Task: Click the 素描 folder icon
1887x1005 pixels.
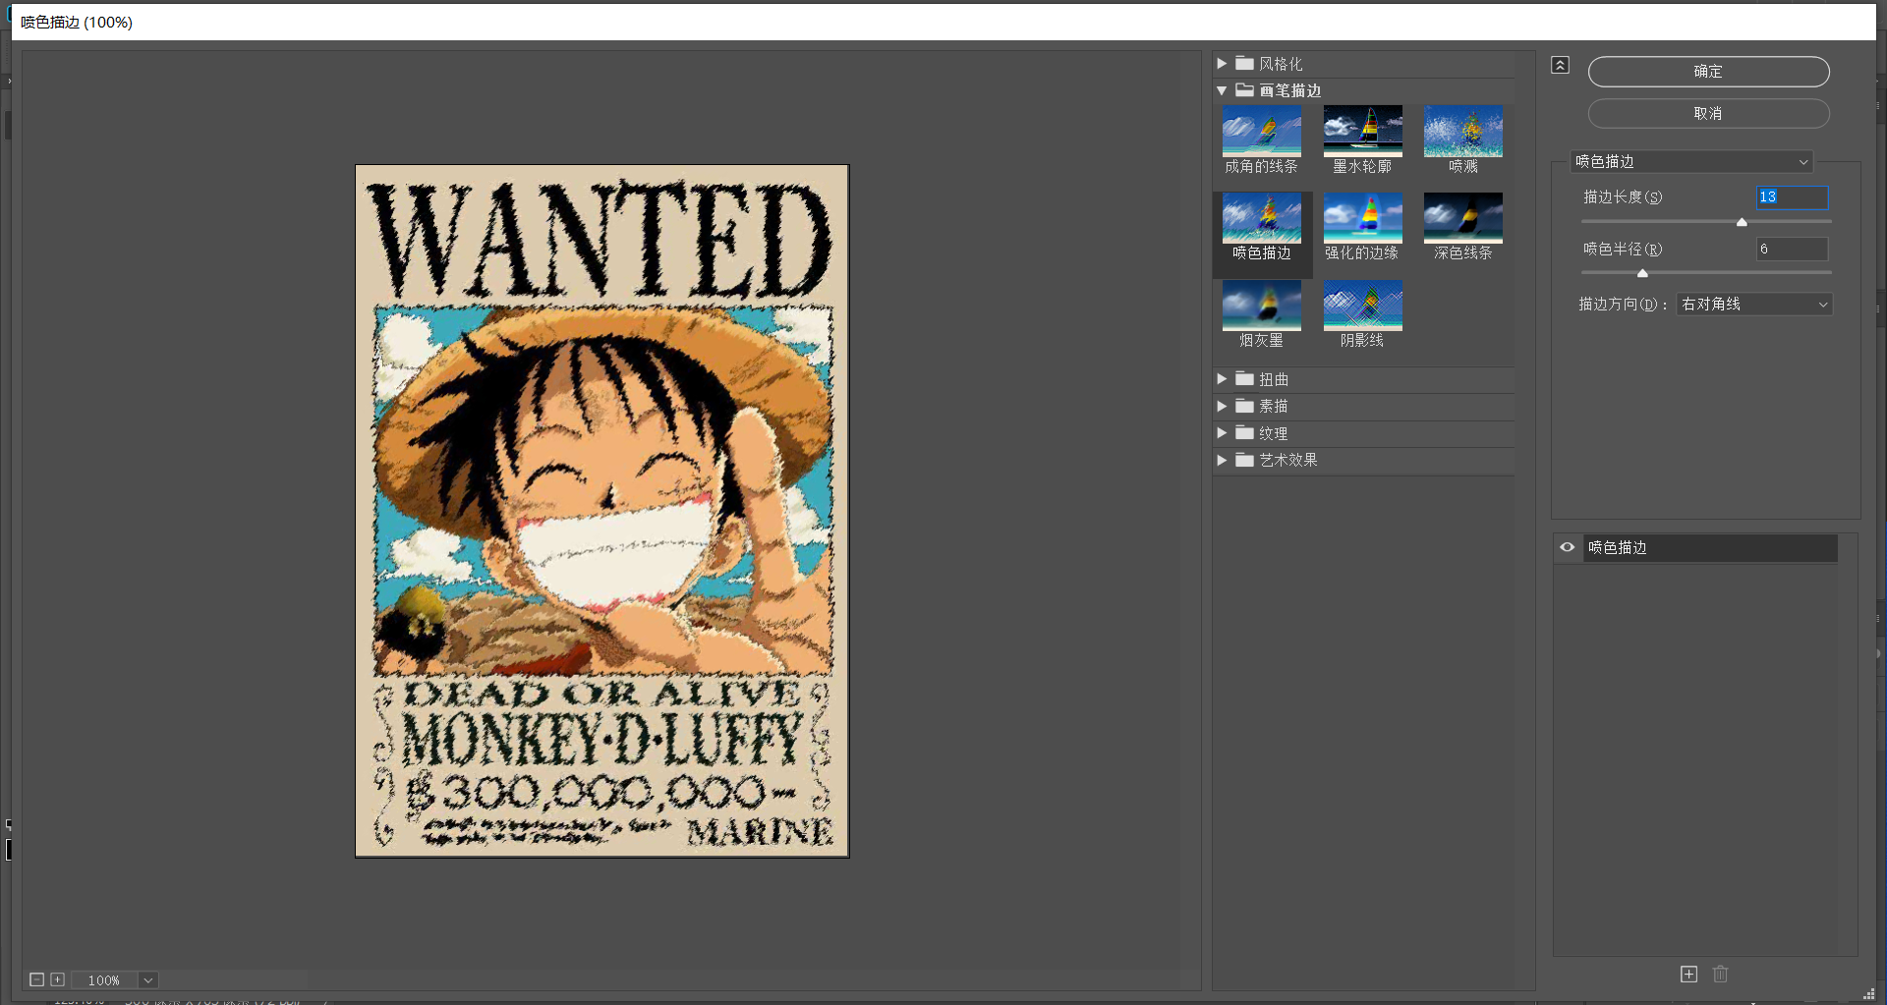Action: click(1244, 406)
